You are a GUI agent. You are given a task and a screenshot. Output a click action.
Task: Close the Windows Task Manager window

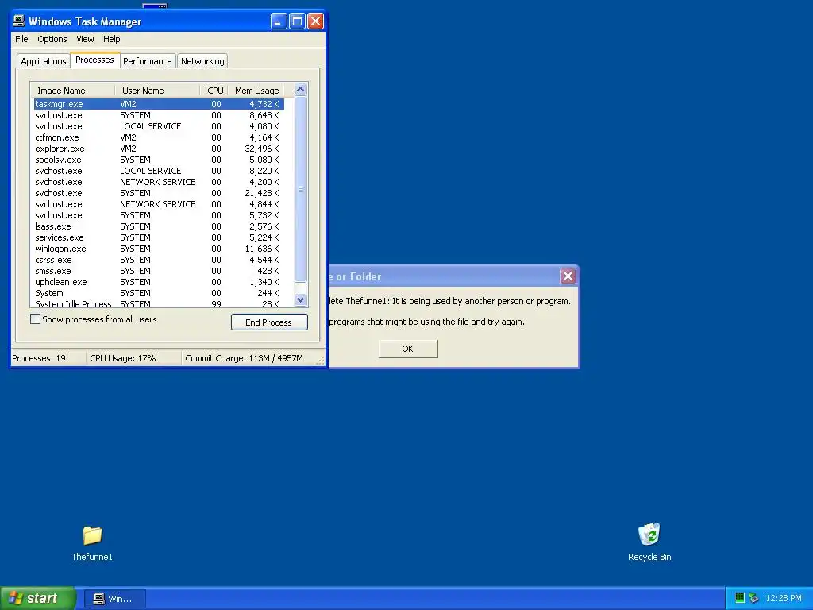click(x=315, y=21)
